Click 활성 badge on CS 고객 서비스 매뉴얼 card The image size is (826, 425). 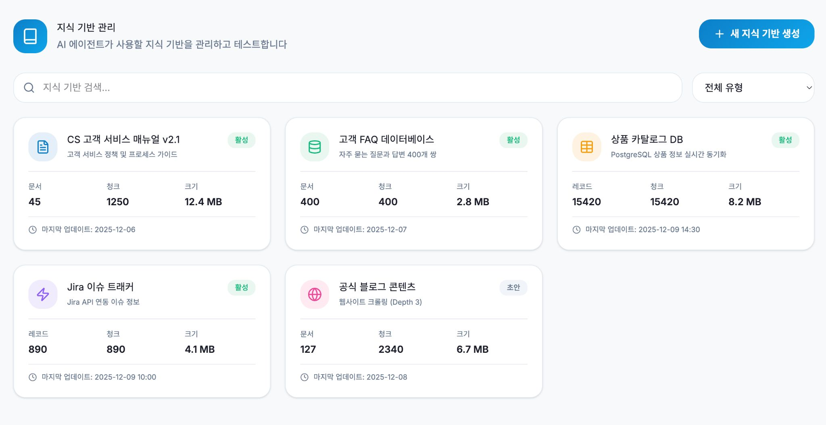pos(242,140)
